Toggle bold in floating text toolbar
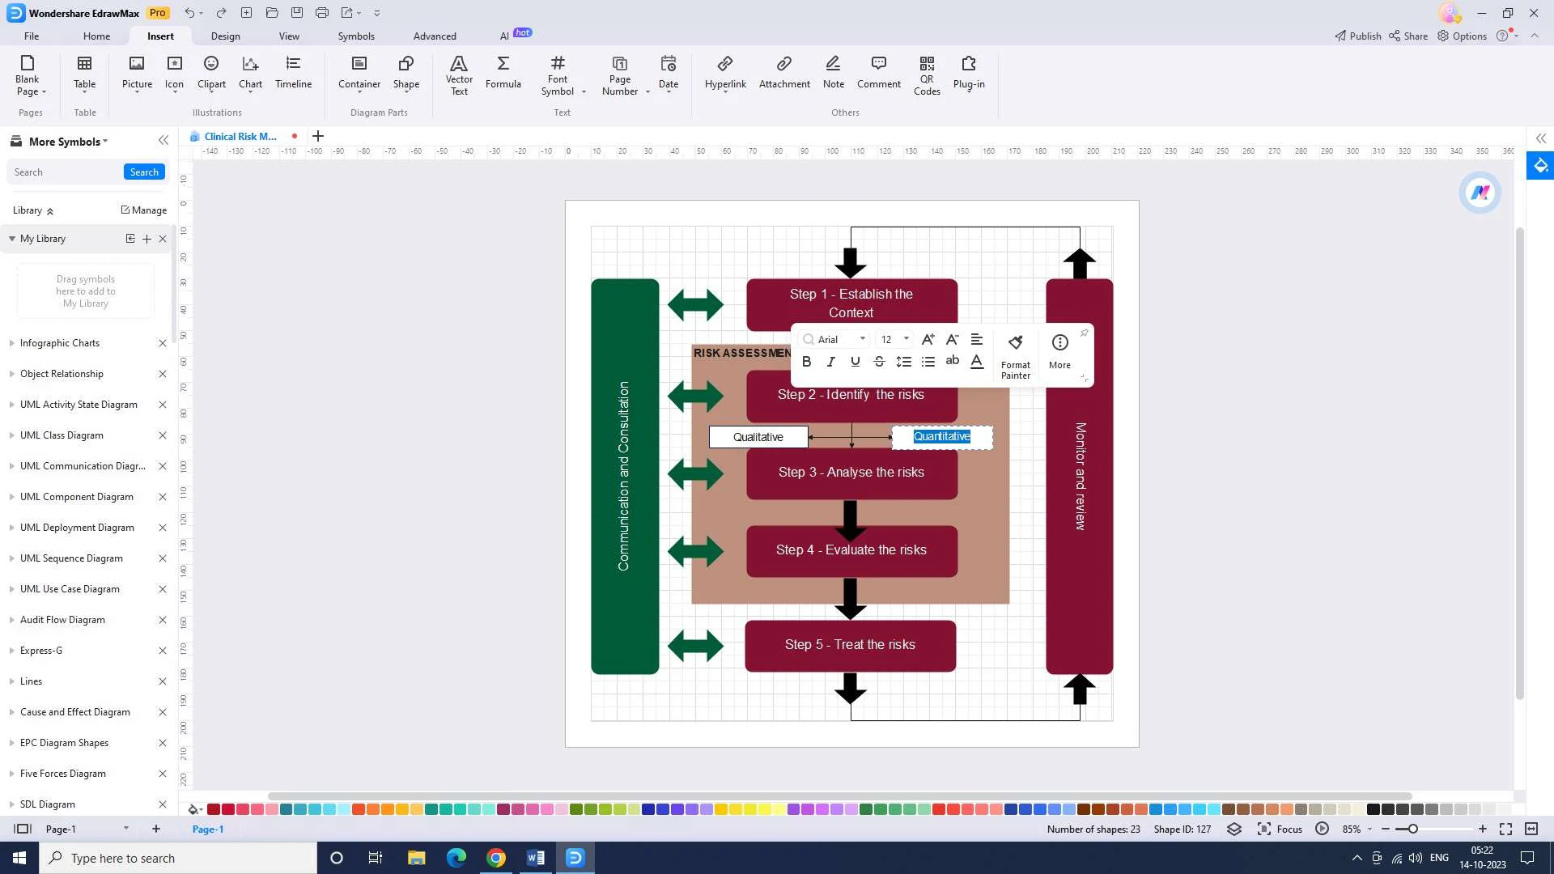Image resolution: width=1554 pixels, height=874 pixels. click(806, 362)
